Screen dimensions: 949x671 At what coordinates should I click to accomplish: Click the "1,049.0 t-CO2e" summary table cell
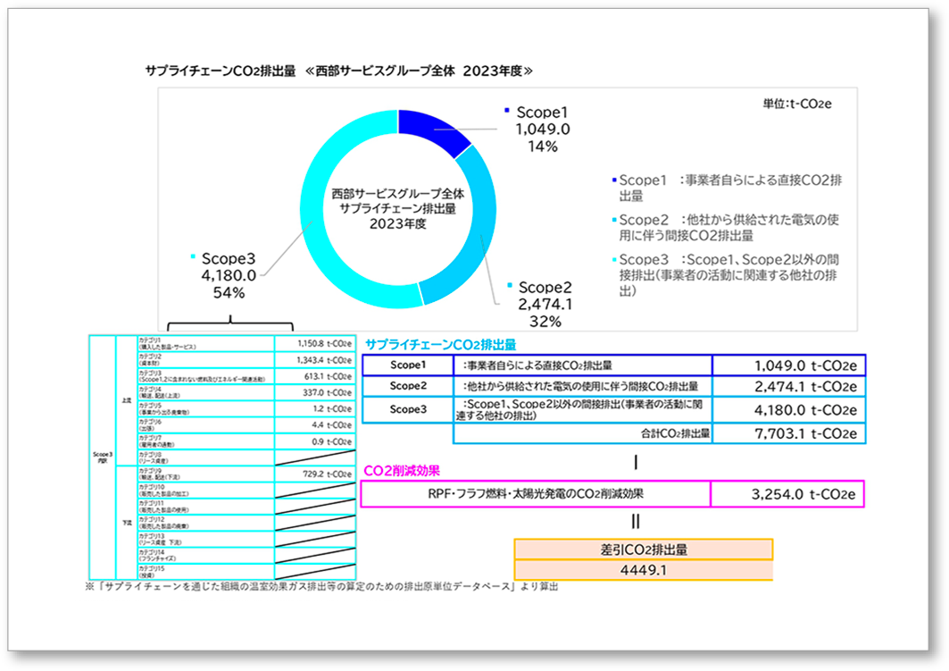(789, 365)
